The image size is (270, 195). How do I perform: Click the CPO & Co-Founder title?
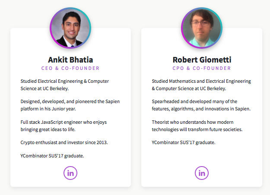pos(202,68)
